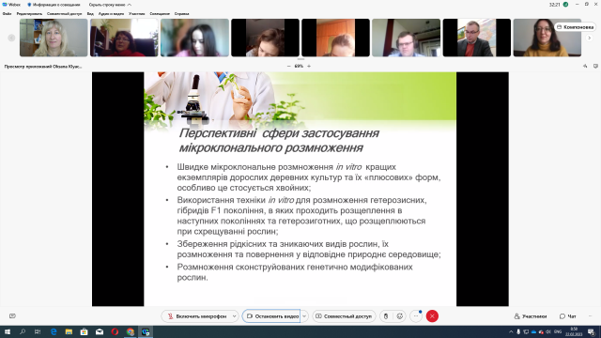
Task: Expand microphone options dropdown arrow
Action: click(x=234, y=316)
